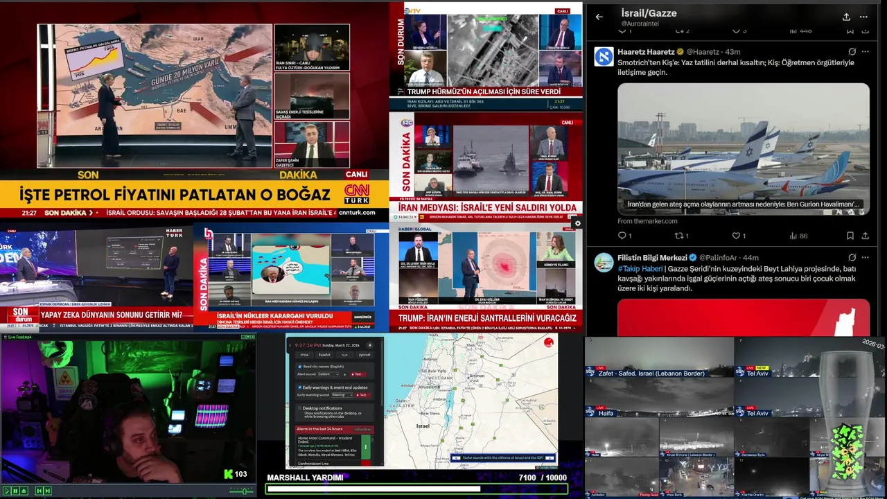Select the Habertürk yapay zeka broadcast
Screen dimensions: 887x499
point(96,277)
